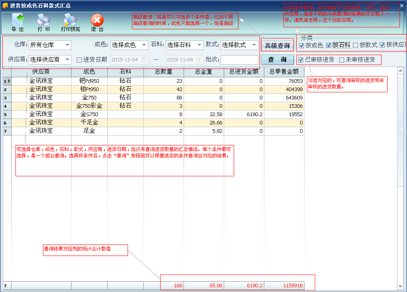Expand the 供应商 supplier dropdown
407x292 pixels.
click(x=67, y=60)
